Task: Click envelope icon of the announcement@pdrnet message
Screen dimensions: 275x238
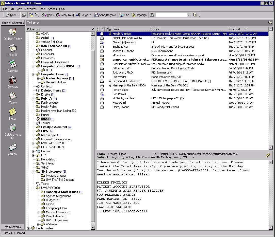Action: (102, 60)
